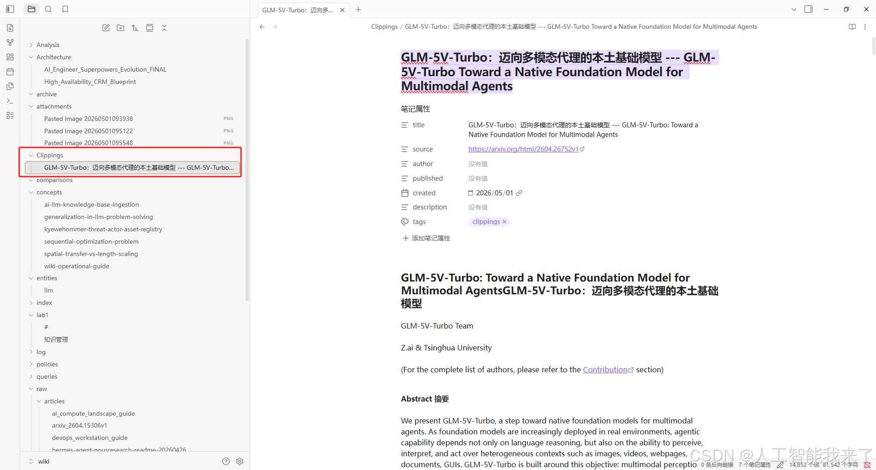
Task: Create a new canvas from the ribbon
Action: (10, 57)
